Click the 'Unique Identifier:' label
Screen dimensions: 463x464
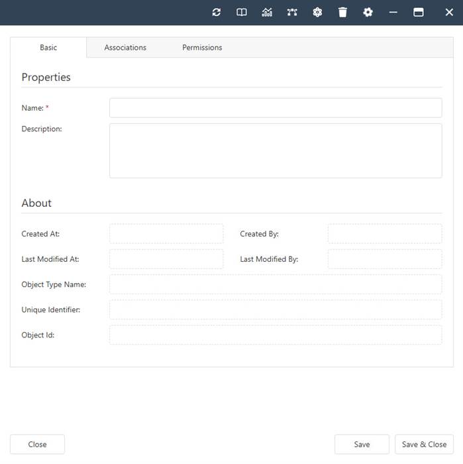[51, 310]
